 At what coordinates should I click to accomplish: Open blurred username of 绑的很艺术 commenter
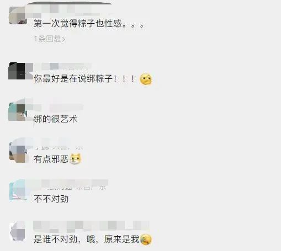(55, 108)
